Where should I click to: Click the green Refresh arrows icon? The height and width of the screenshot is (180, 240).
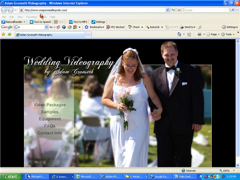(173, 10)
